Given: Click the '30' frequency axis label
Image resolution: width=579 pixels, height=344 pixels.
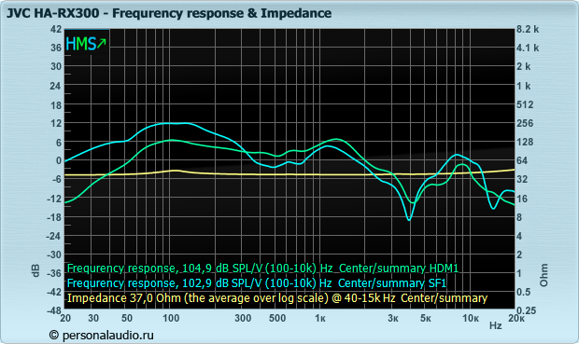Looking at the screenshot, I should click(93, 318).
